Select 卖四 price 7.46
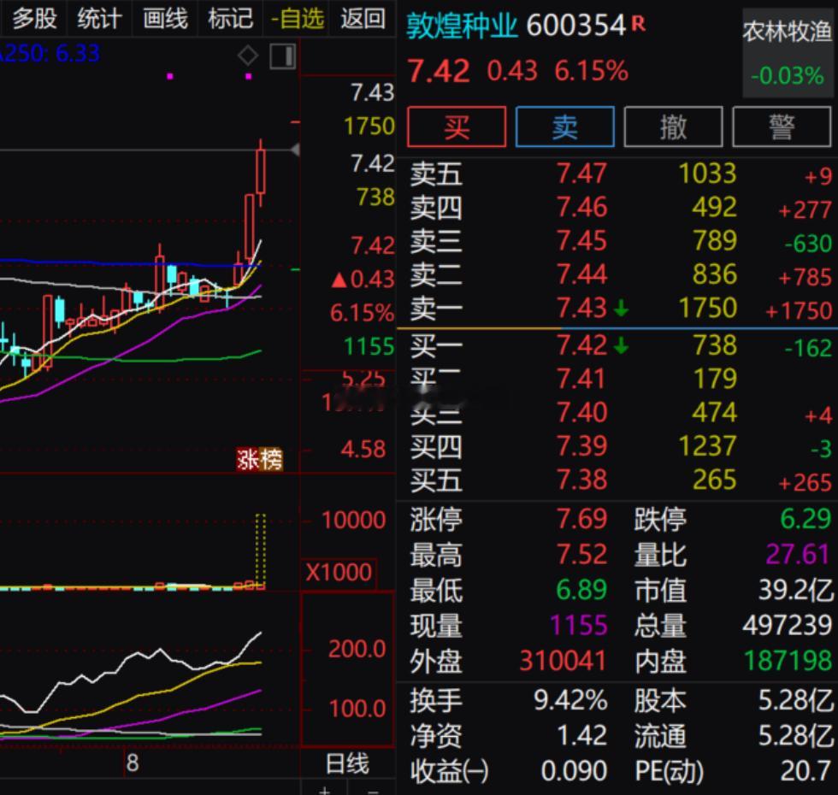 [x=582, y=207]
